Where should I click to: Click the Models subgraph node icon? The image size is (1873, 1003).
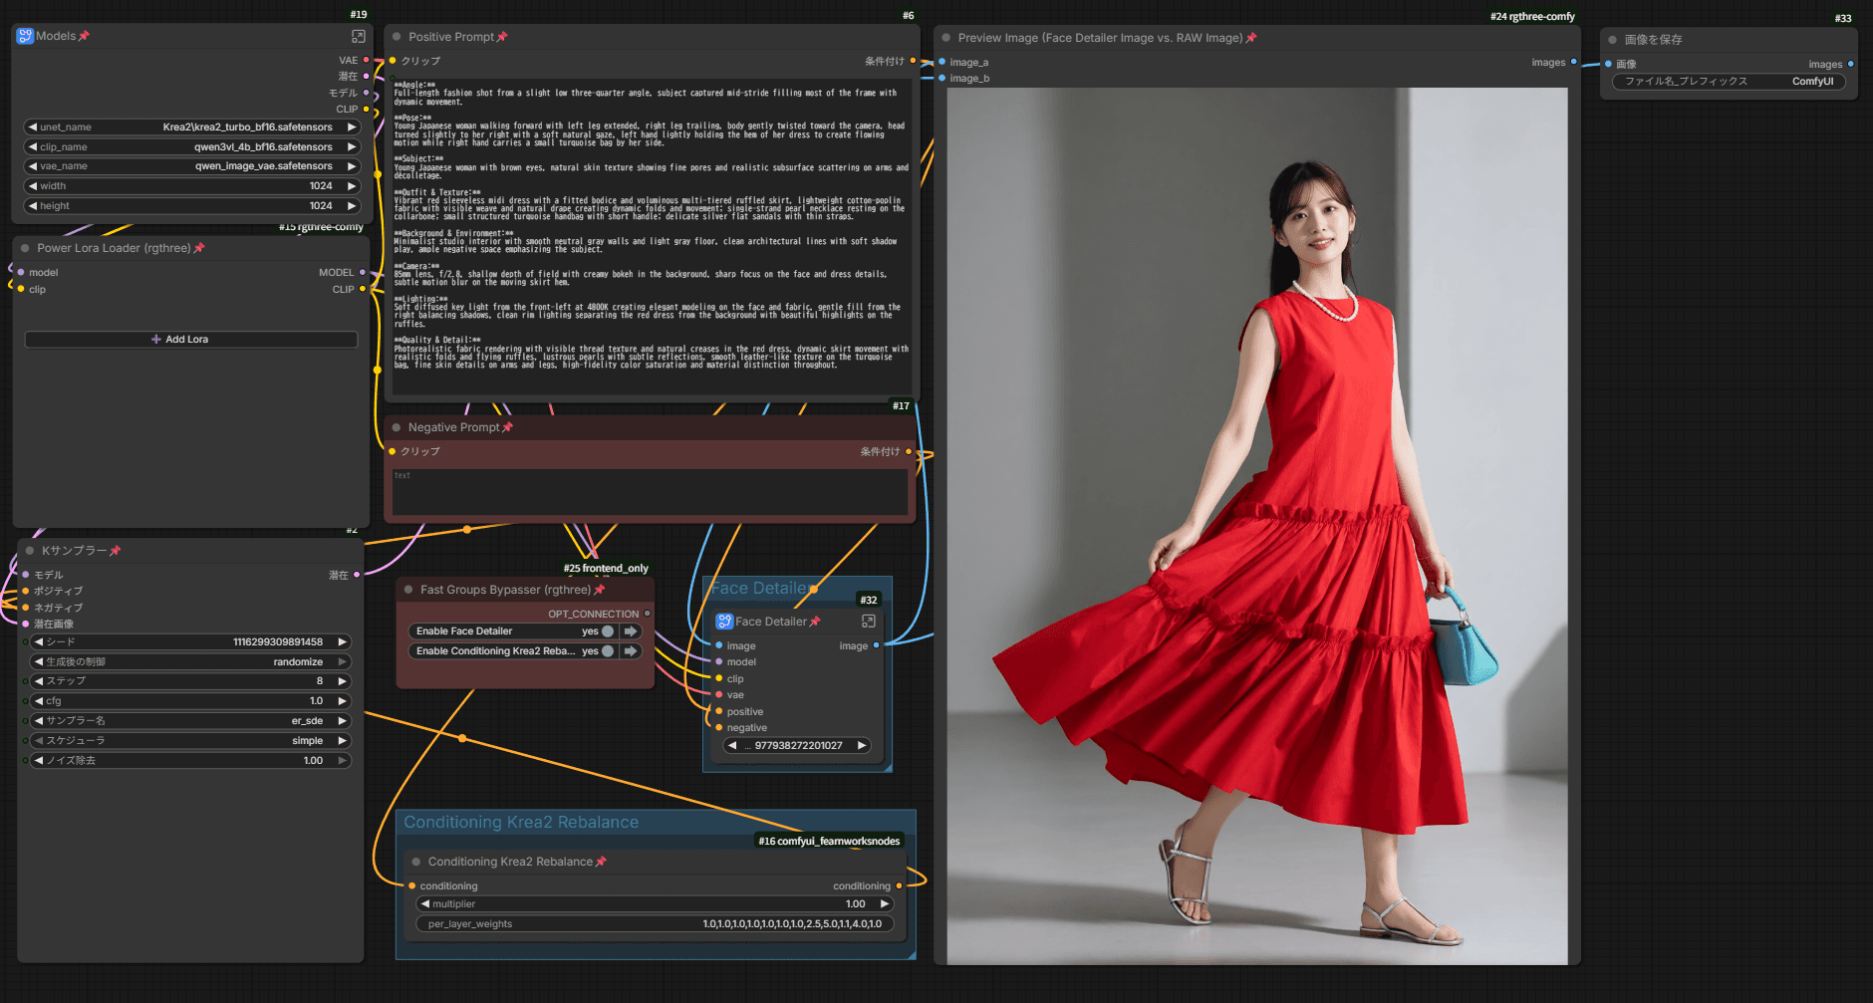point(25,36)
